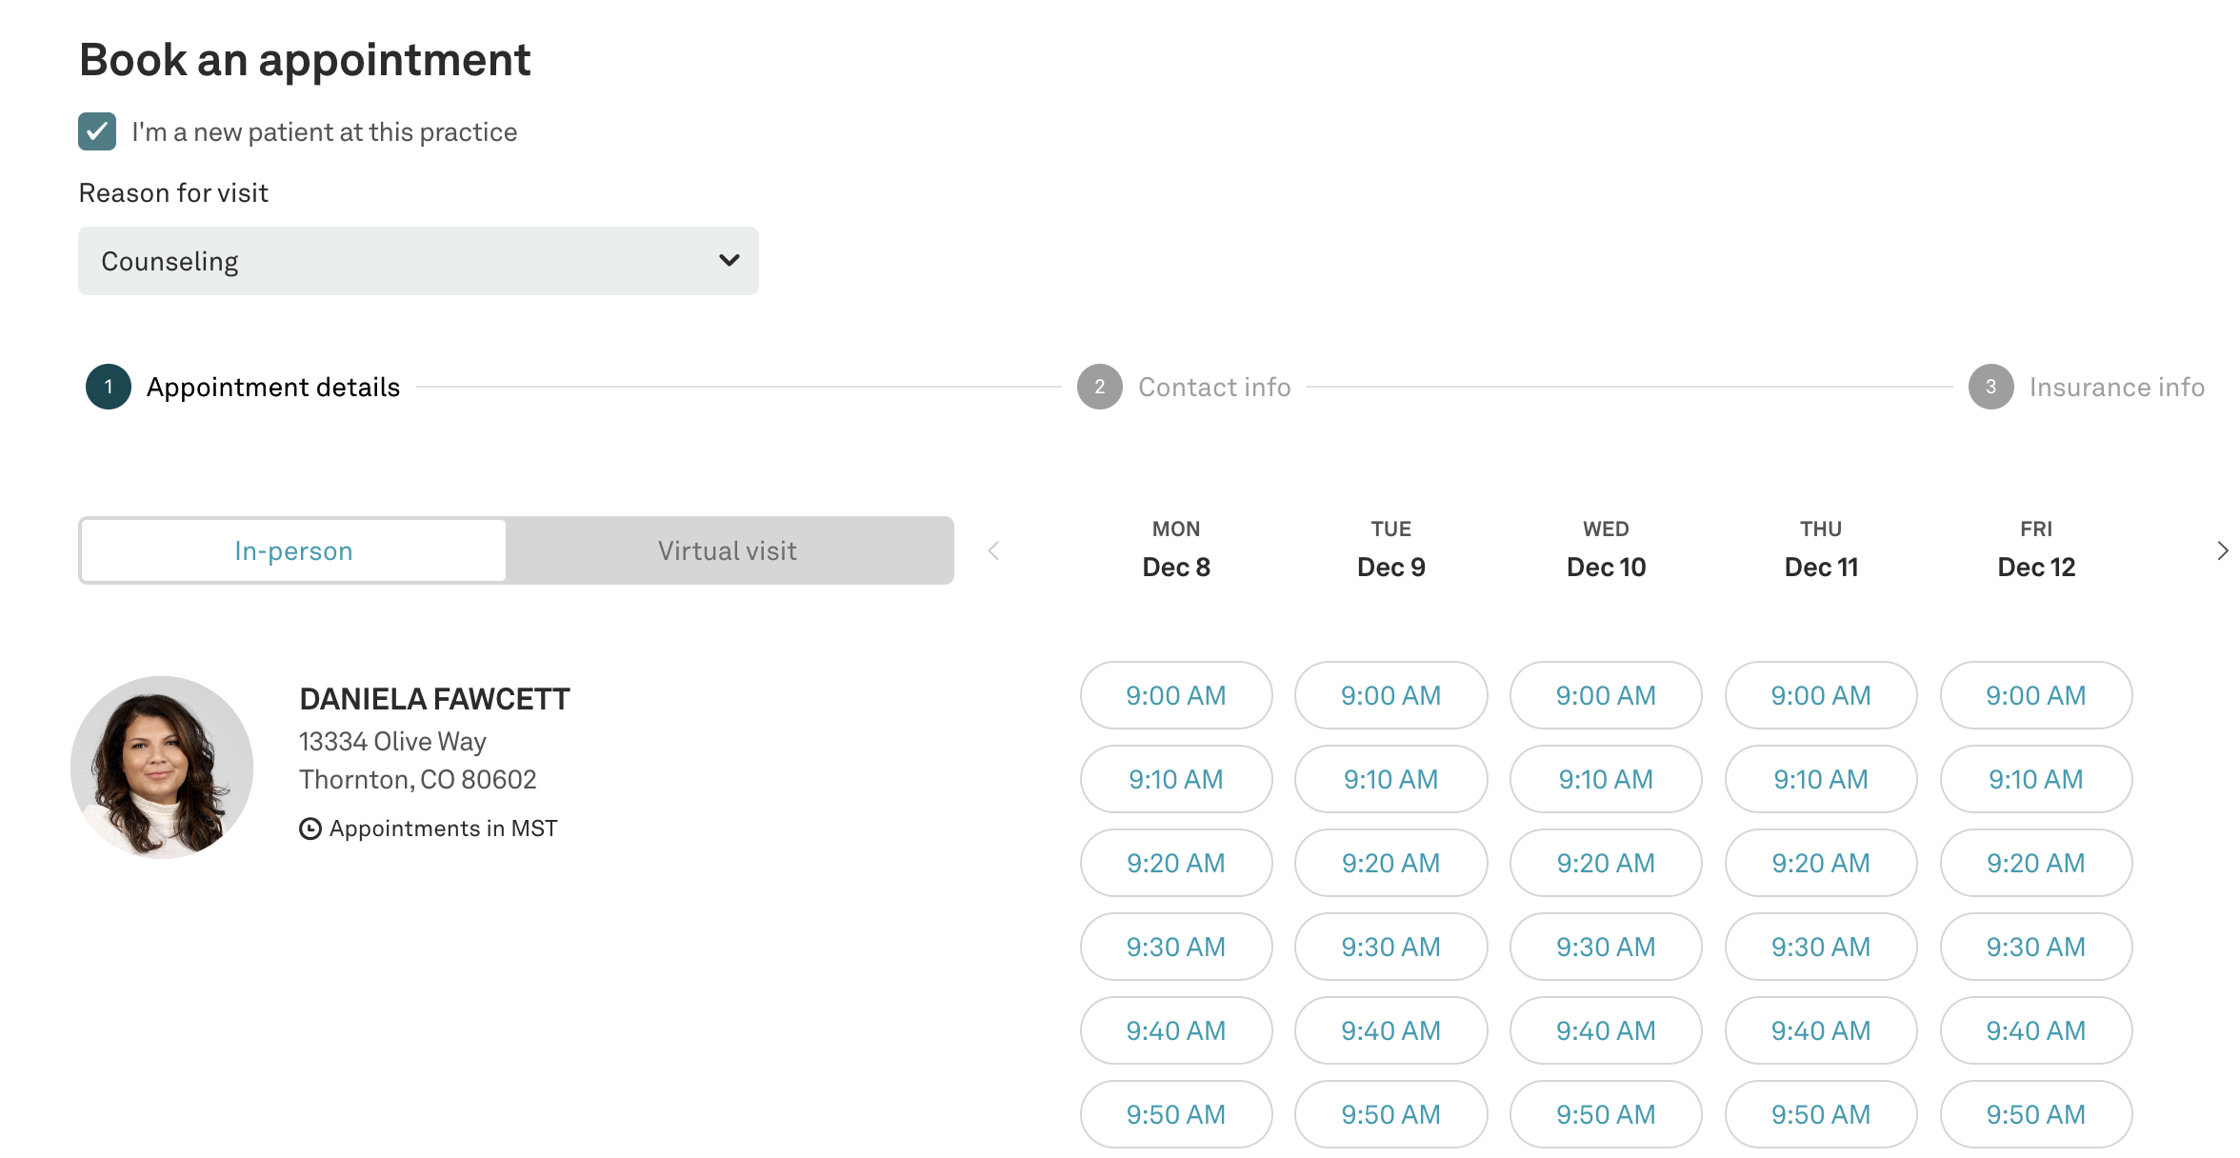Book 9:00 AM on Monday Dec 8
The width and height of the screenshot is (2240, 1158).
tap(1175, 695)
